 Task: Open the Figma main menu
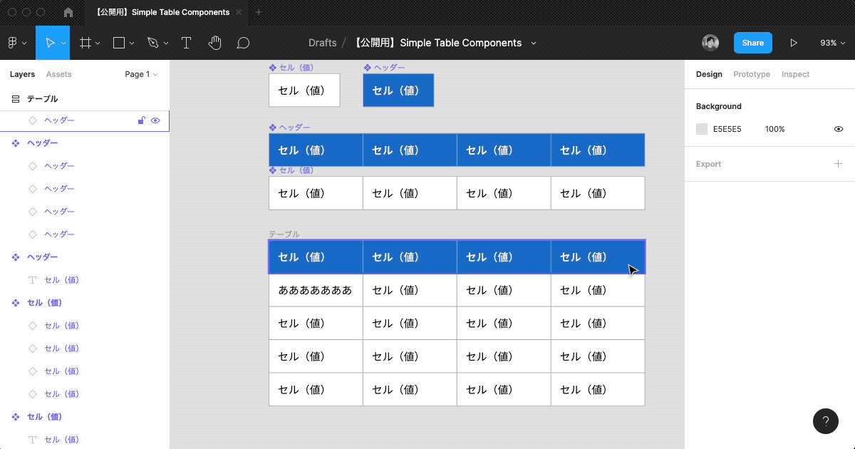(x=14, y=43)
